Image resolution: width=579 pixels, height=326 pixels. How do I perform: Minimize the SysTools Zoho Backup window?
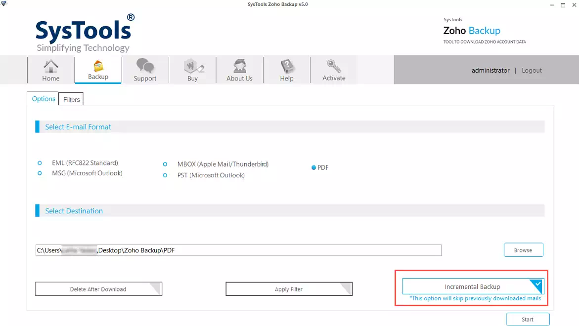click(552, 5)
